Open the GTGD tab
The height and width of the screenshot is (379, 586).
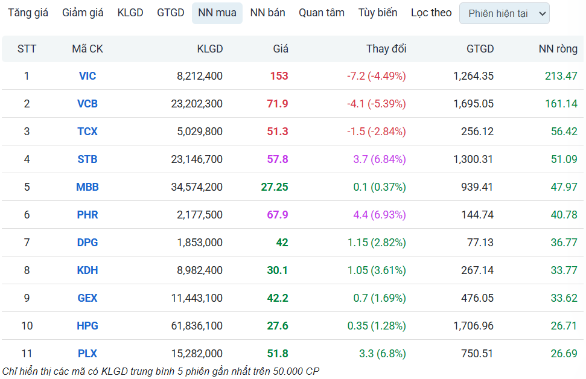tap(170, 13)
